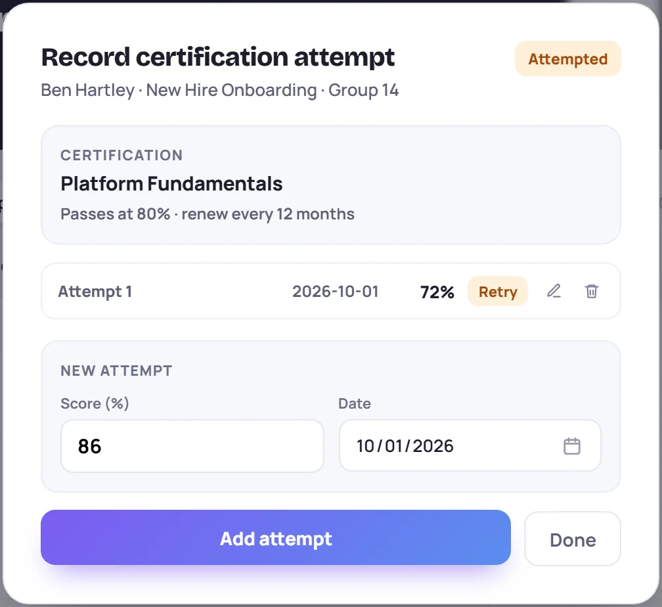Viewport: 662px width, 607px height.
Task: Click the CERTIFICATION section label
Action: pos(121,155)
